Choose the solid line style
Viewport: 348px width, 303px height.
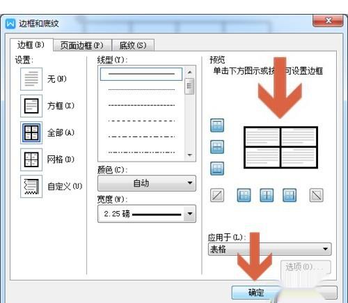[x=141, y=74]
